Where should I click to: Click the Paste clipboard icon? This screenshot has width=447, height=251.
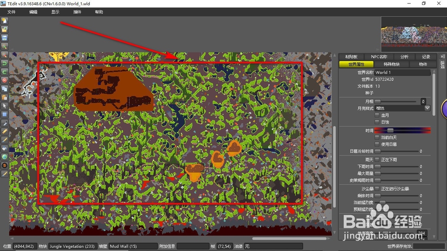pyautogui.click(x=4, y=97)
